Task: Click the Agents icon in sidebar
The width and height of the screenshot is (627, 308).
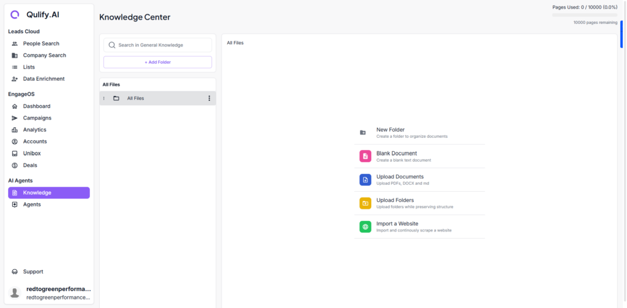Action: tap(15, 205)
